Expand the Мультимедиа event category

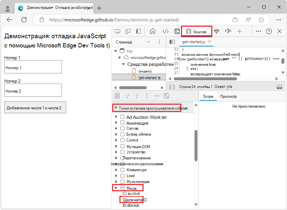click(116, 181)
